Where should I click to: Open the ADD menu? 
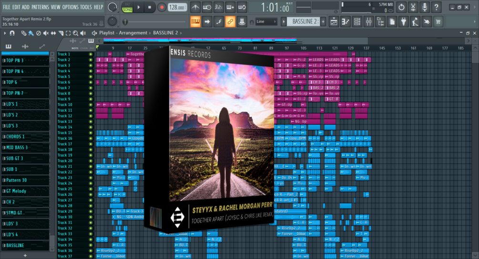click(26, 7)
